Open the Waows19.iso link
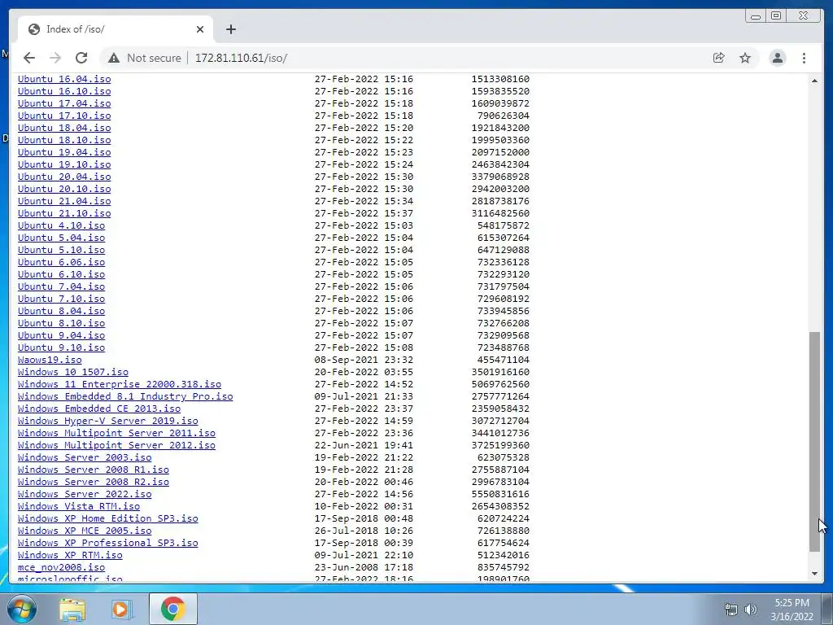Image resolution: width=833 pixels, height=625 pixels. tap(50, 361)
